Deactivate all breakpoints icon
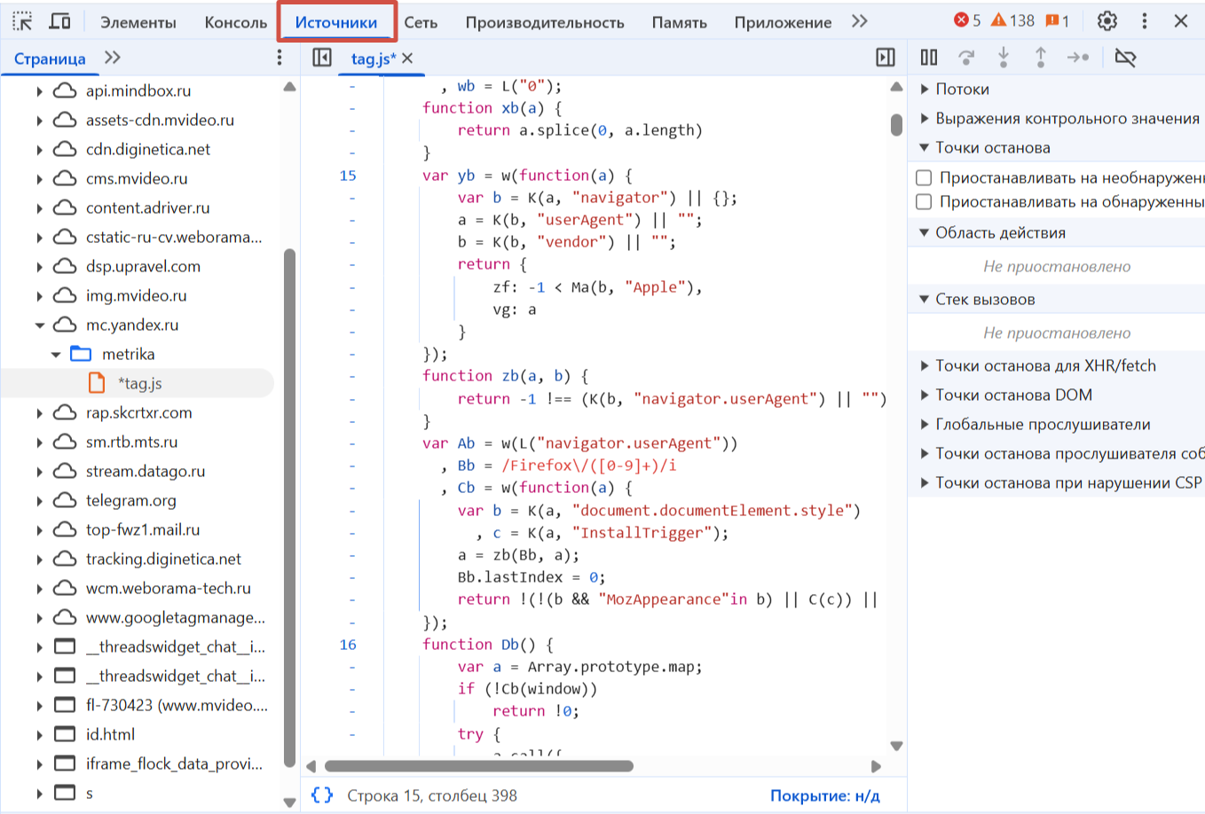 click(x=1125, y=58)
